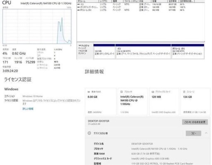This screenshot has height=165, width=212.
Task: Copy device specifications with コピー button
Action: pos(193,133)
